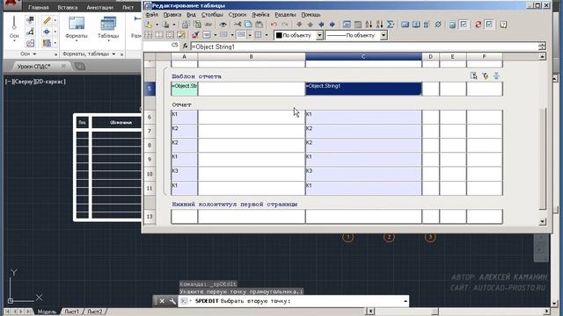Click the blue right arrow icon
Image resolution: width=563 pixels, height=316 pixels.
pos(333,25)
